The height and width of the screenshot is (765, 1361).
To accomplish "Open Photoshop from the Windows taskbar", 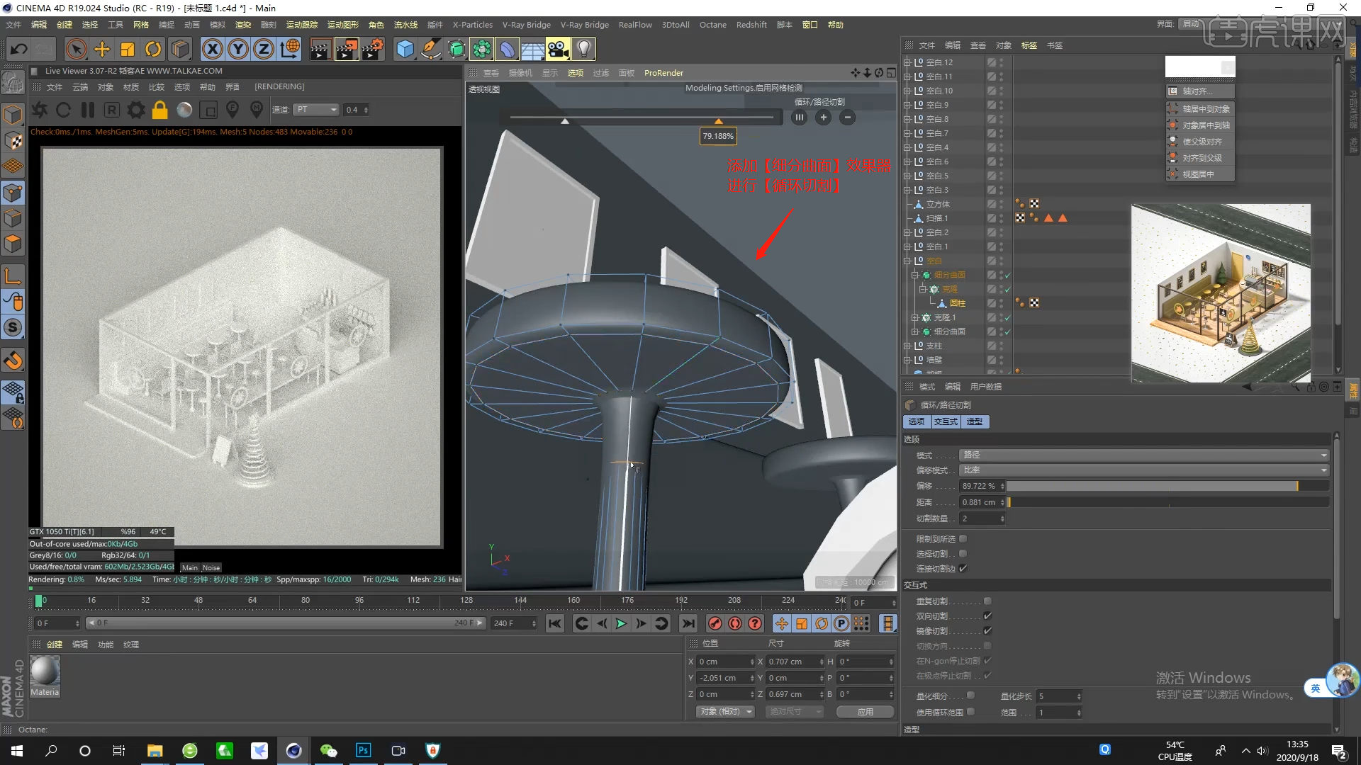I will click(364, 750).
